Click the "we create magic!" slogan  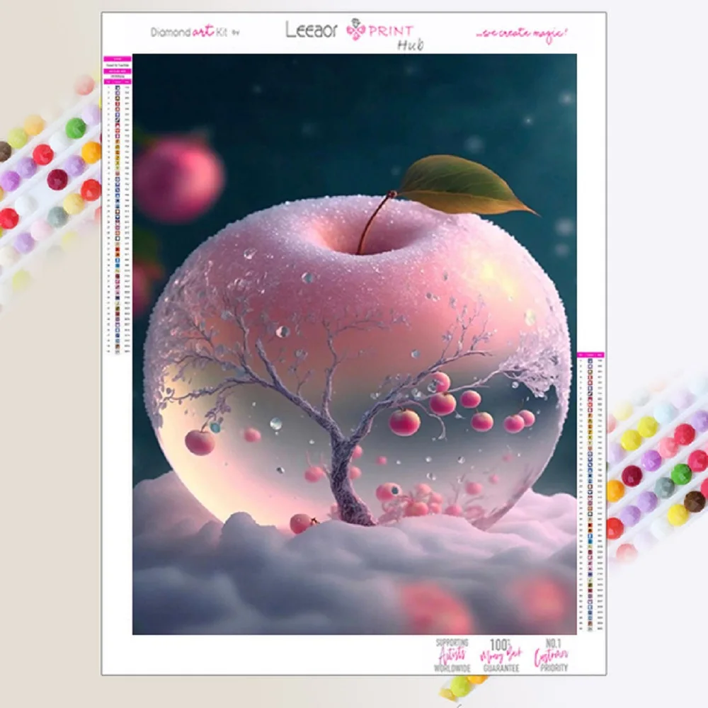522,34
